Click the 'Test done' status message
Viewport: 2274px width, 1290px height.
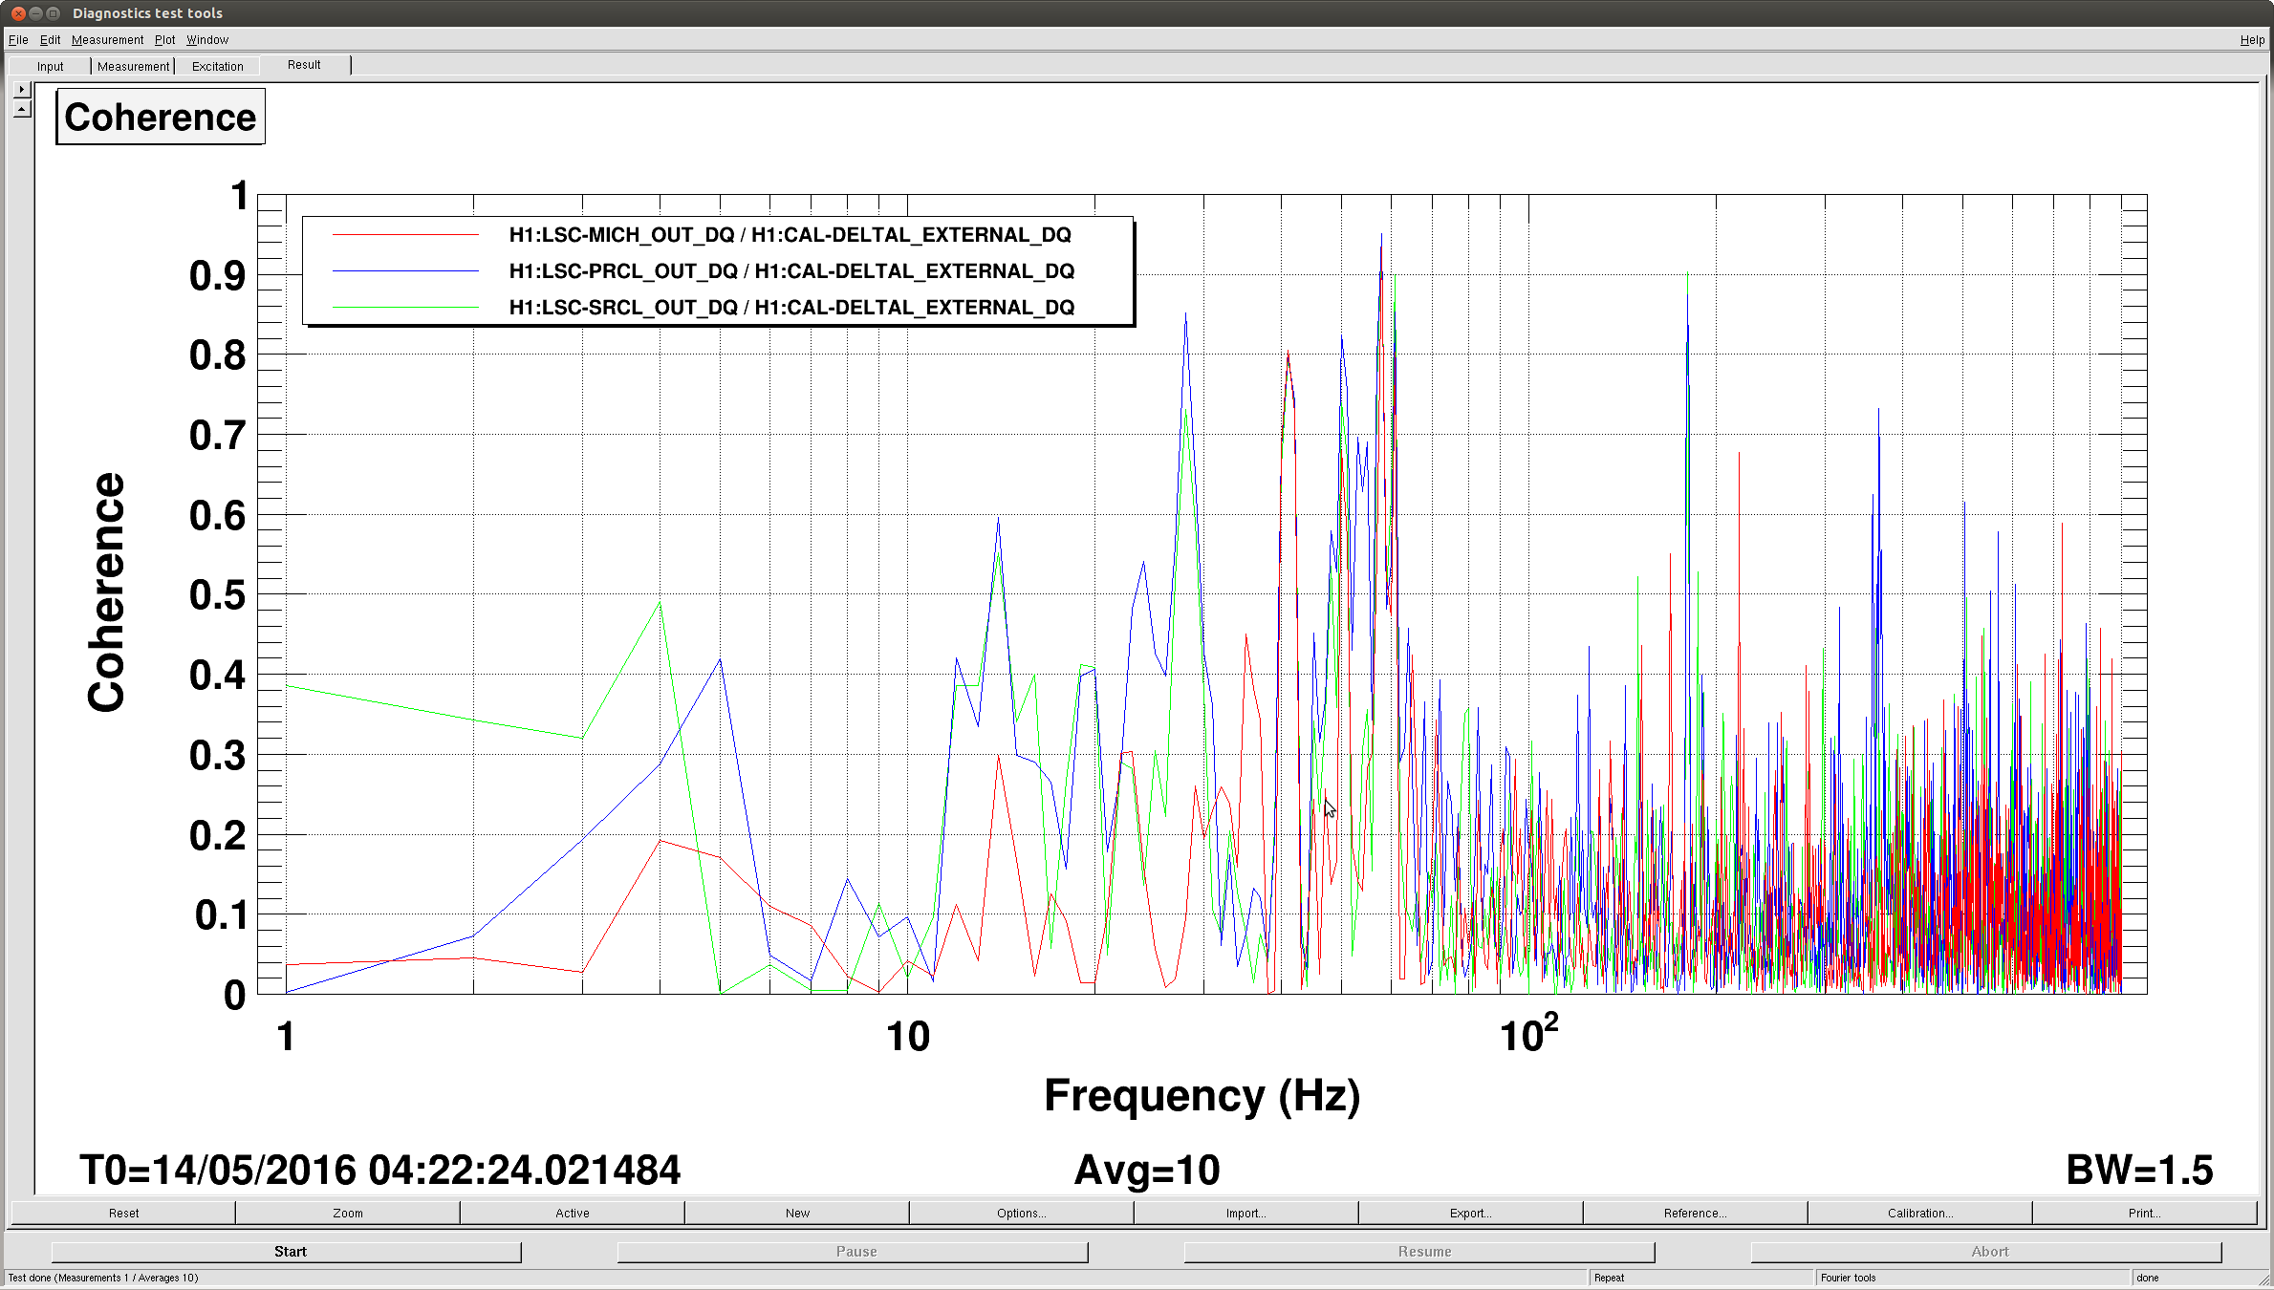103,1278
